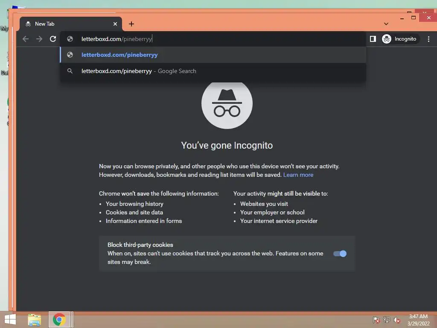The height and width of the screenshot is (328, 437).
Task: Choose the letterboxd.com/pineberryy URL suggestion
Action: pos(213,55)
